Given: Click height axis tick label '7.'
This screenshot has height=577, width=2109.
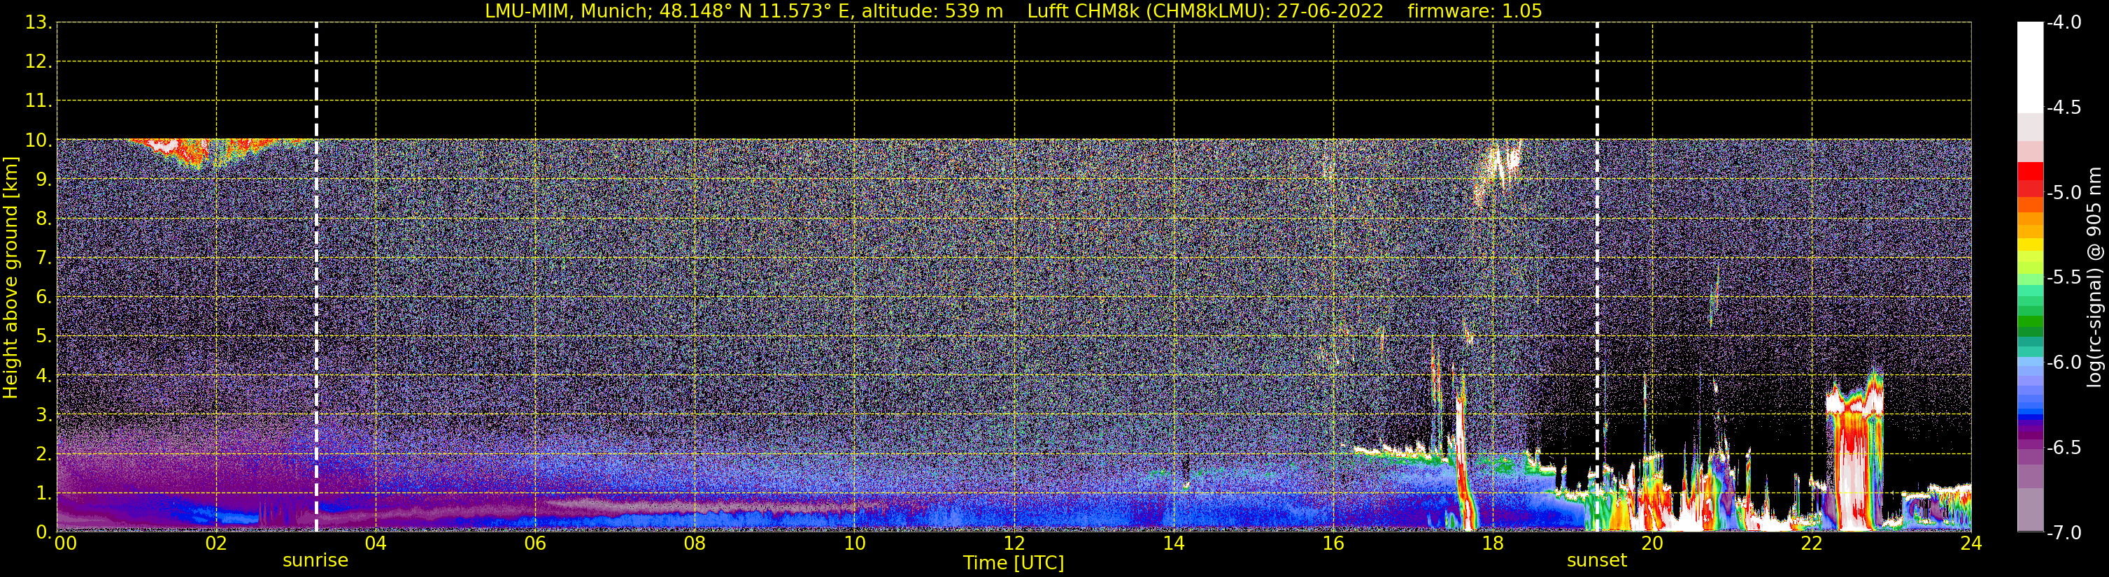Looking at the screenshot, I should pos(43,258).
